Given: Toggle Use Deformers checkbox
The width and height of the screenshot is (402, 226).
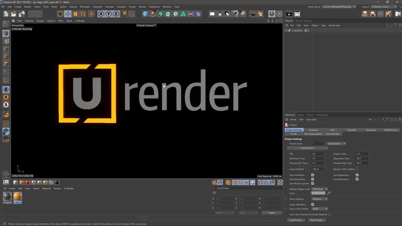Looking at the screenshot, I should (x=357, y=179).
